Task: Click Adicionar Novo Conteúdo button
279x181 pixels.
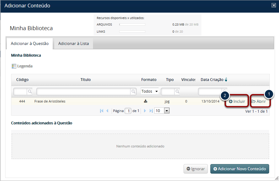Action: pos(240,169)
